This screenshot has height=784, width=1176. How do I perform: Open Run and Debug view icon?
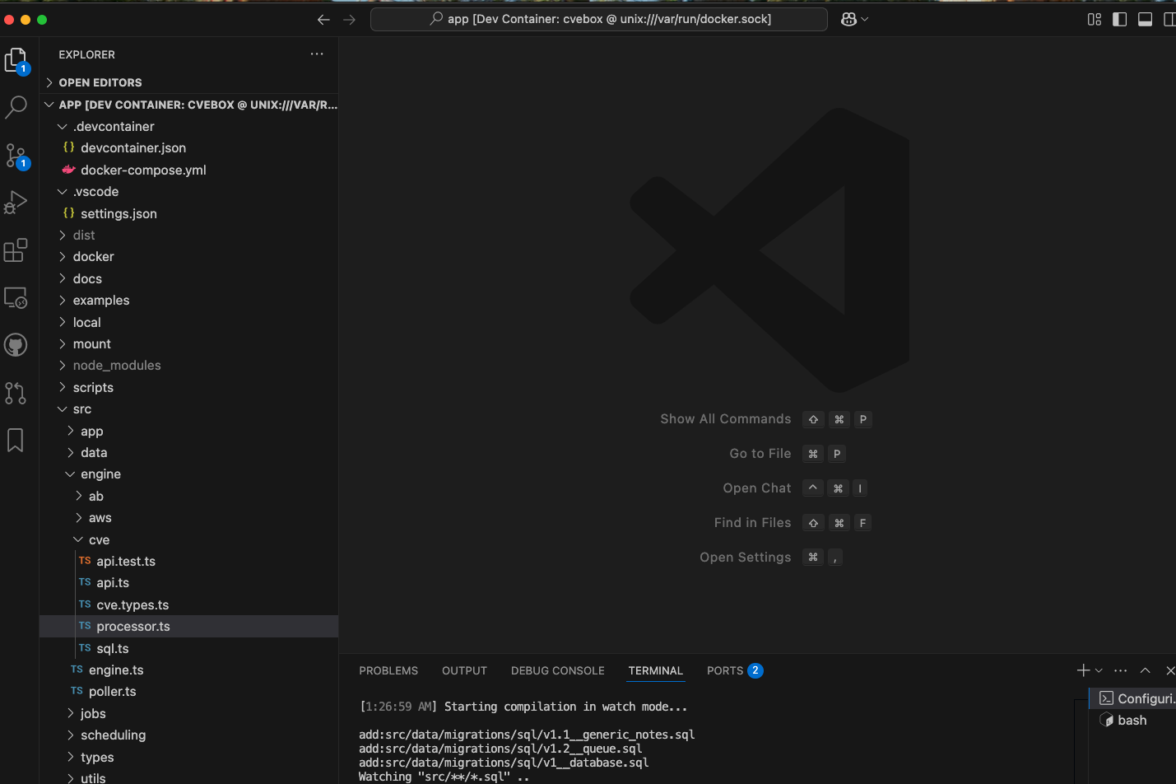click(x=16, y=203)
